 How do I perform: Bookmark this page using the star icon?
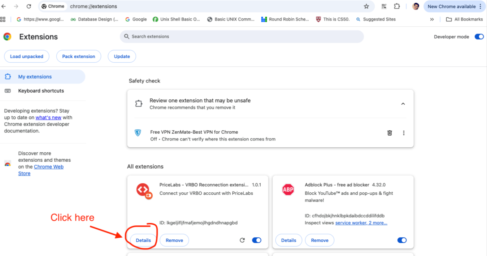pyautogui.click(x=366, y=6)
